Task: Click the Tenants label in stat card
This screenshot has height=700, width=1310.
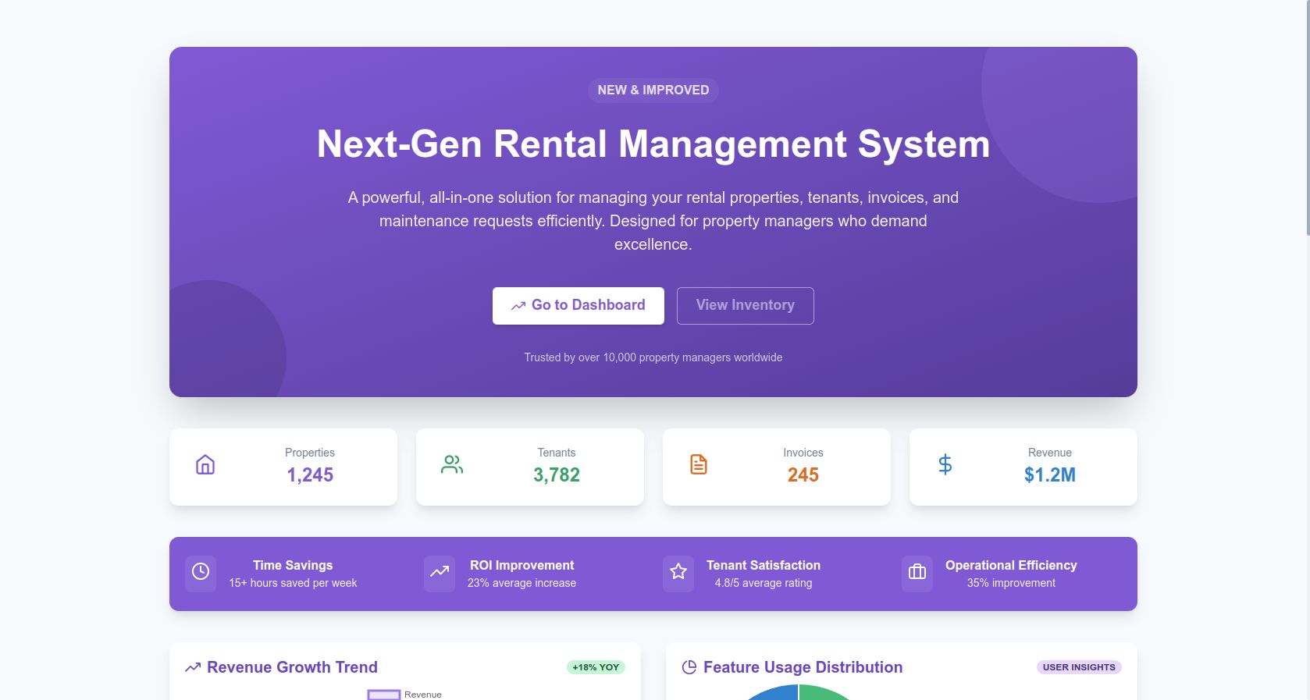Action: coord(557,453)
